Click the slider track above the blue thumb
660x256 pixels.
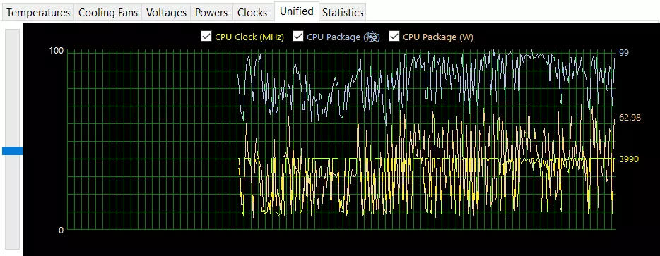[12, 87]
